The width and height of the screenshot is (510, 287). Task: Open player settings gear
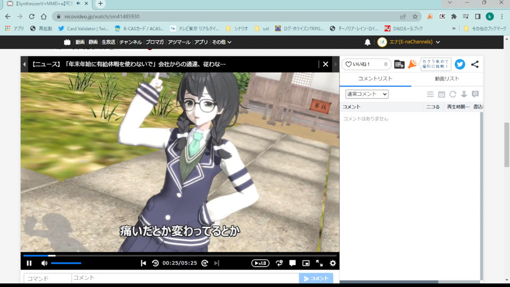pos(333,263)
